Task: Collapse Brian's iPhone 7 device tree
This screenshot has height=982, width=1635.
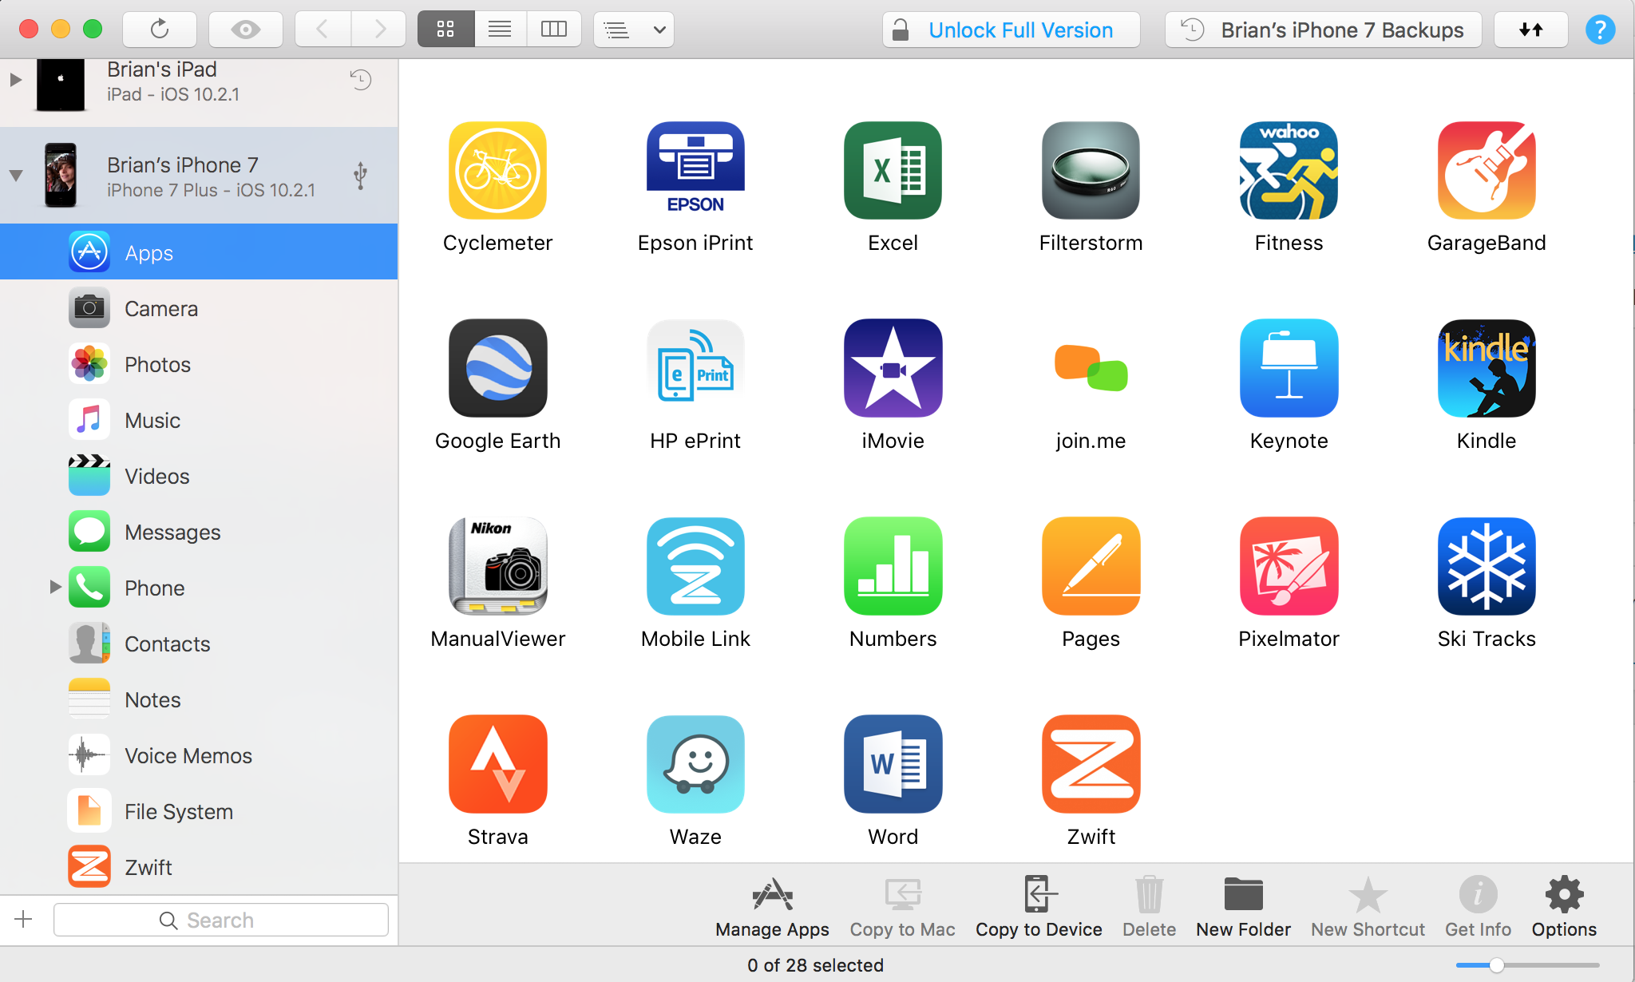Action: tap(15, 176)
